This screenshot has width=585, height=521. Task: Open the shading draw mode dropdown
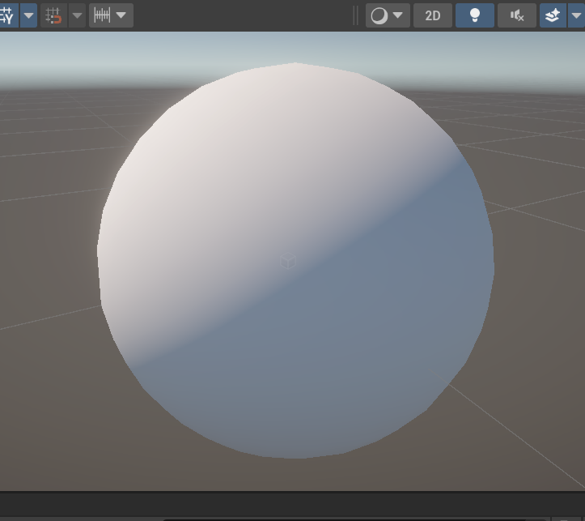pyautogui.click(x=388, y=15)
